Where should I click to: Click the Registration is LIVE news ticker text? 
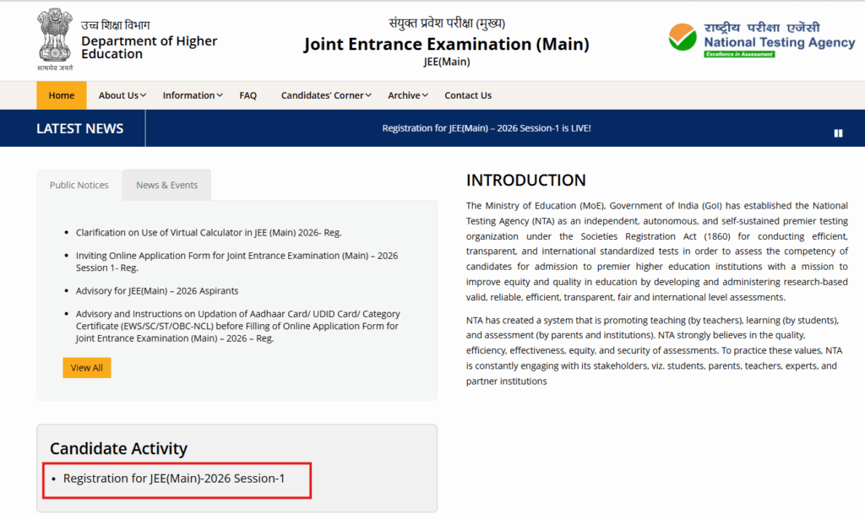(x=487, y=128)
